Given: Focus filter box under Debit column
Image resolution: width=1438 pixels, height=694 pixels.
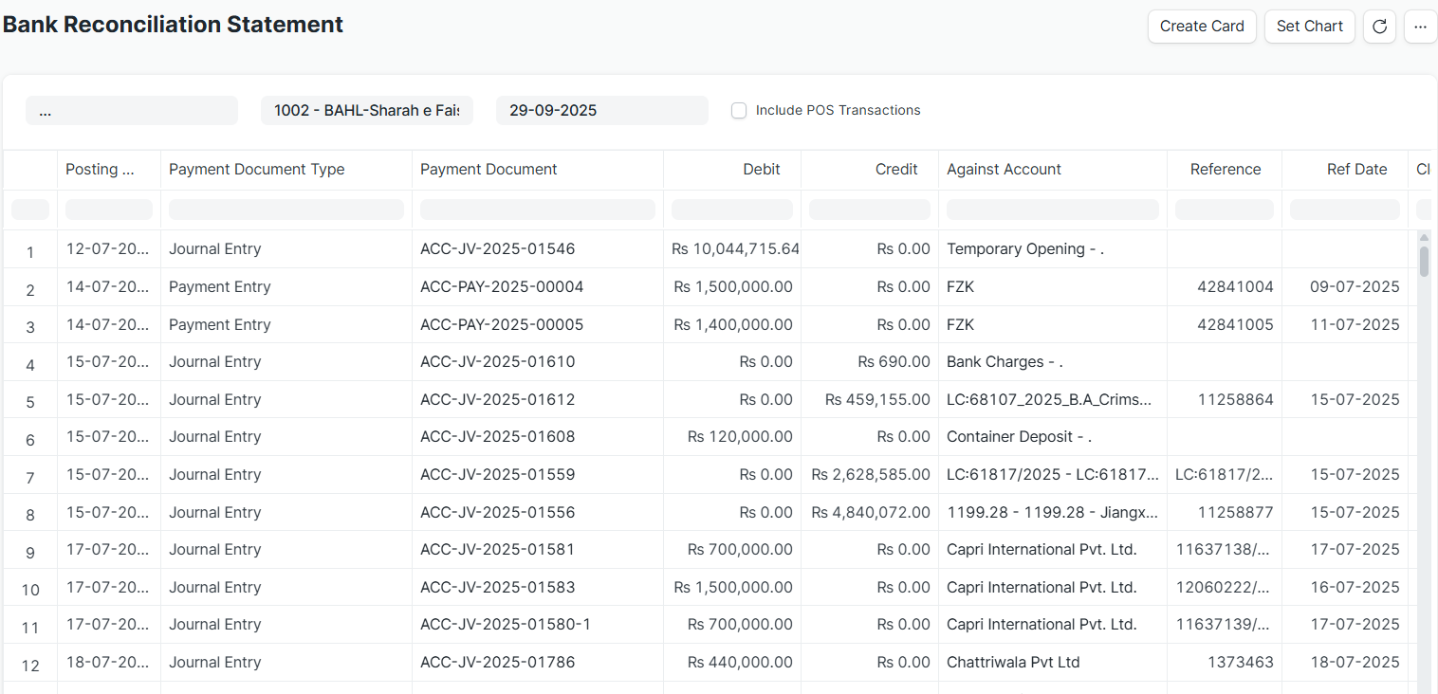Looking at the screenshot, I should coord(732,210).
